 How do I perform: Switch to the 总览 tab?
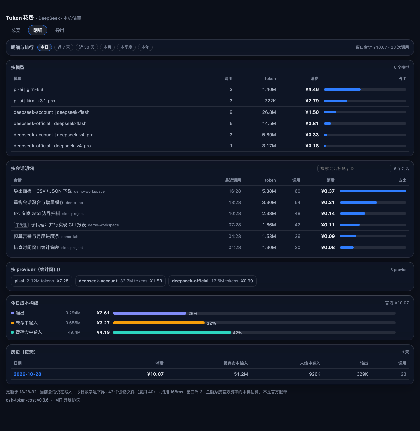pyautogui.click(x=16, y=30)
